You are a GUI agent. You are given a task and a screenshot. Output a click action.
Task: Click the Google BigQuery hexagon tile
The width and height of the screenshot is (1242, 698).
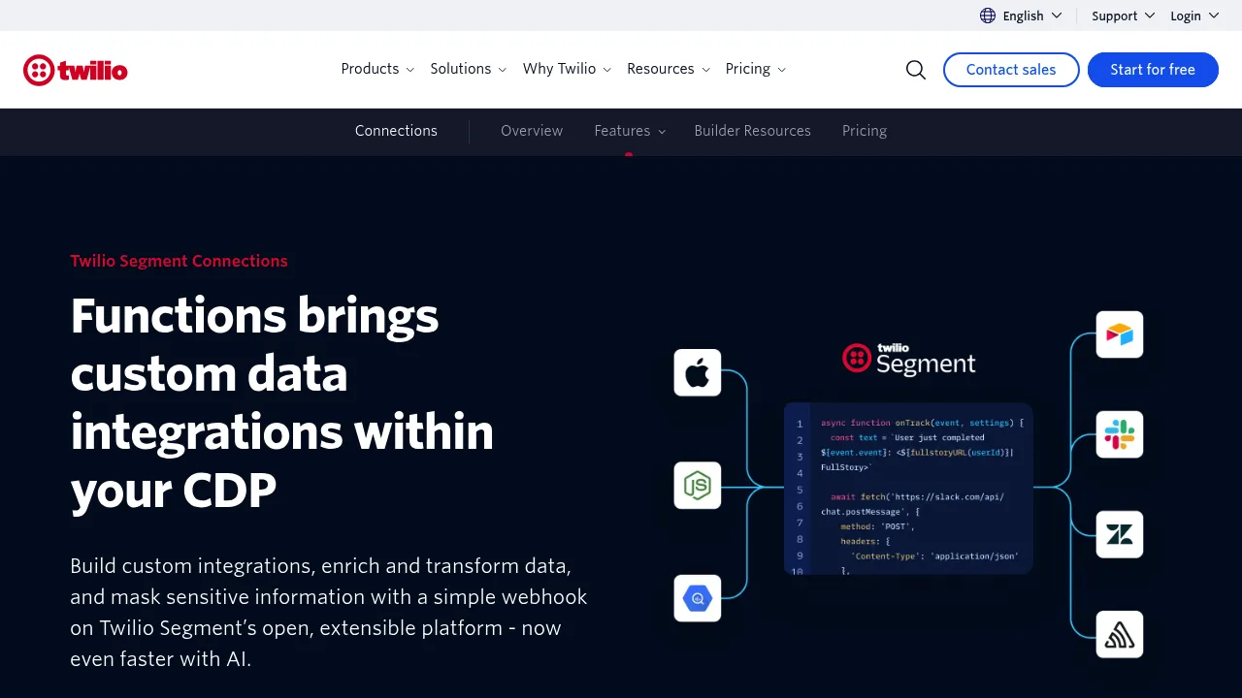click(698, 598)
